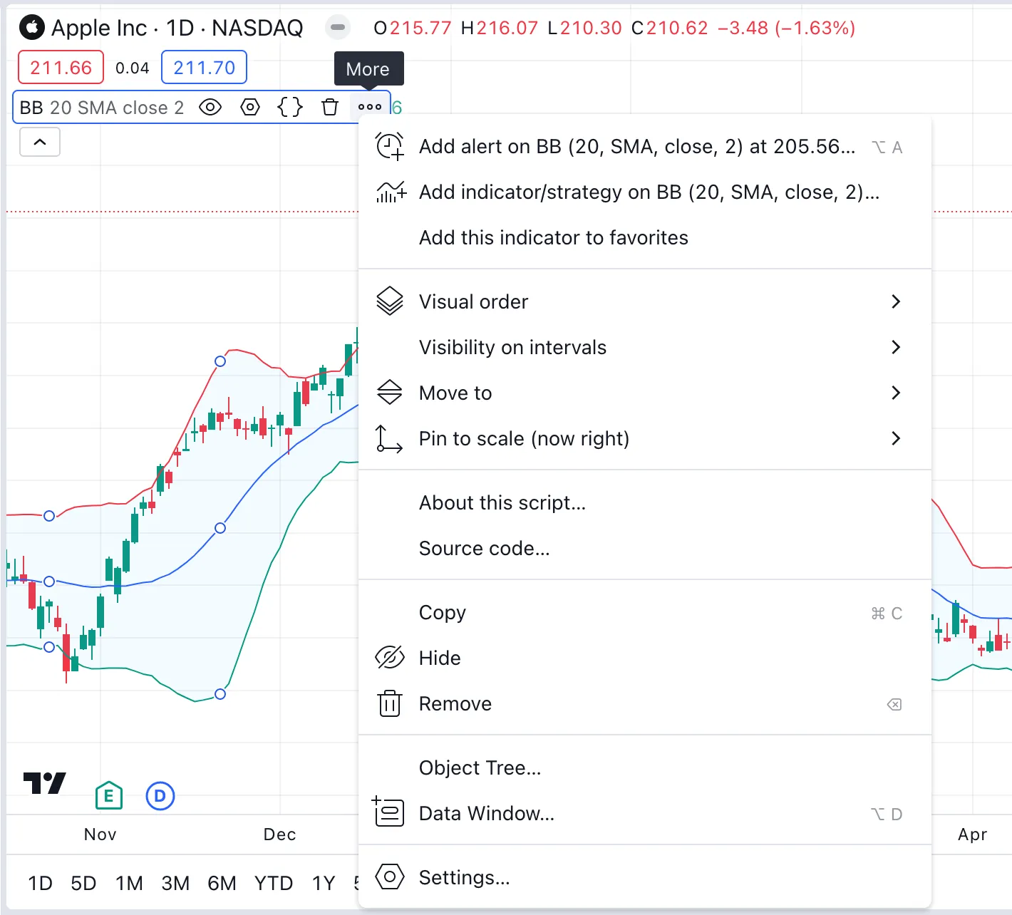Collapse the indicator legend with the chevron

pyautogui.click(x=40, y=142)
